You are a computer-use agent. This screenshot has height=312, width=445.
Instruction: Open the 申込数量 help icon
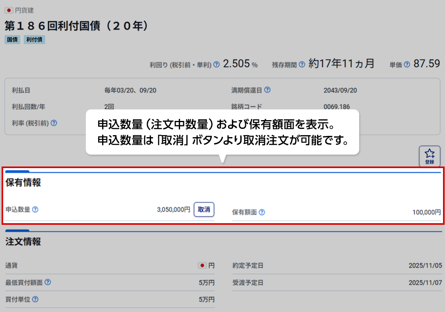(x=35, y=209)
